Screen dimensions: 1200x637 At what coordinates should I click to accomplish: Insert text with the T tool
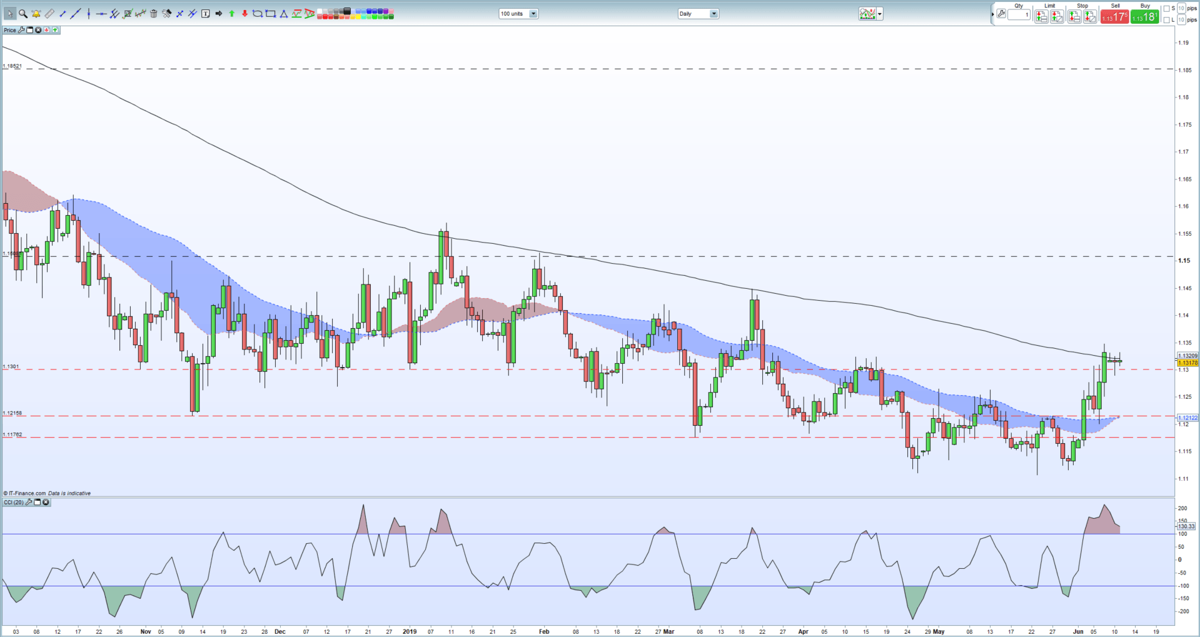(205, 13)
